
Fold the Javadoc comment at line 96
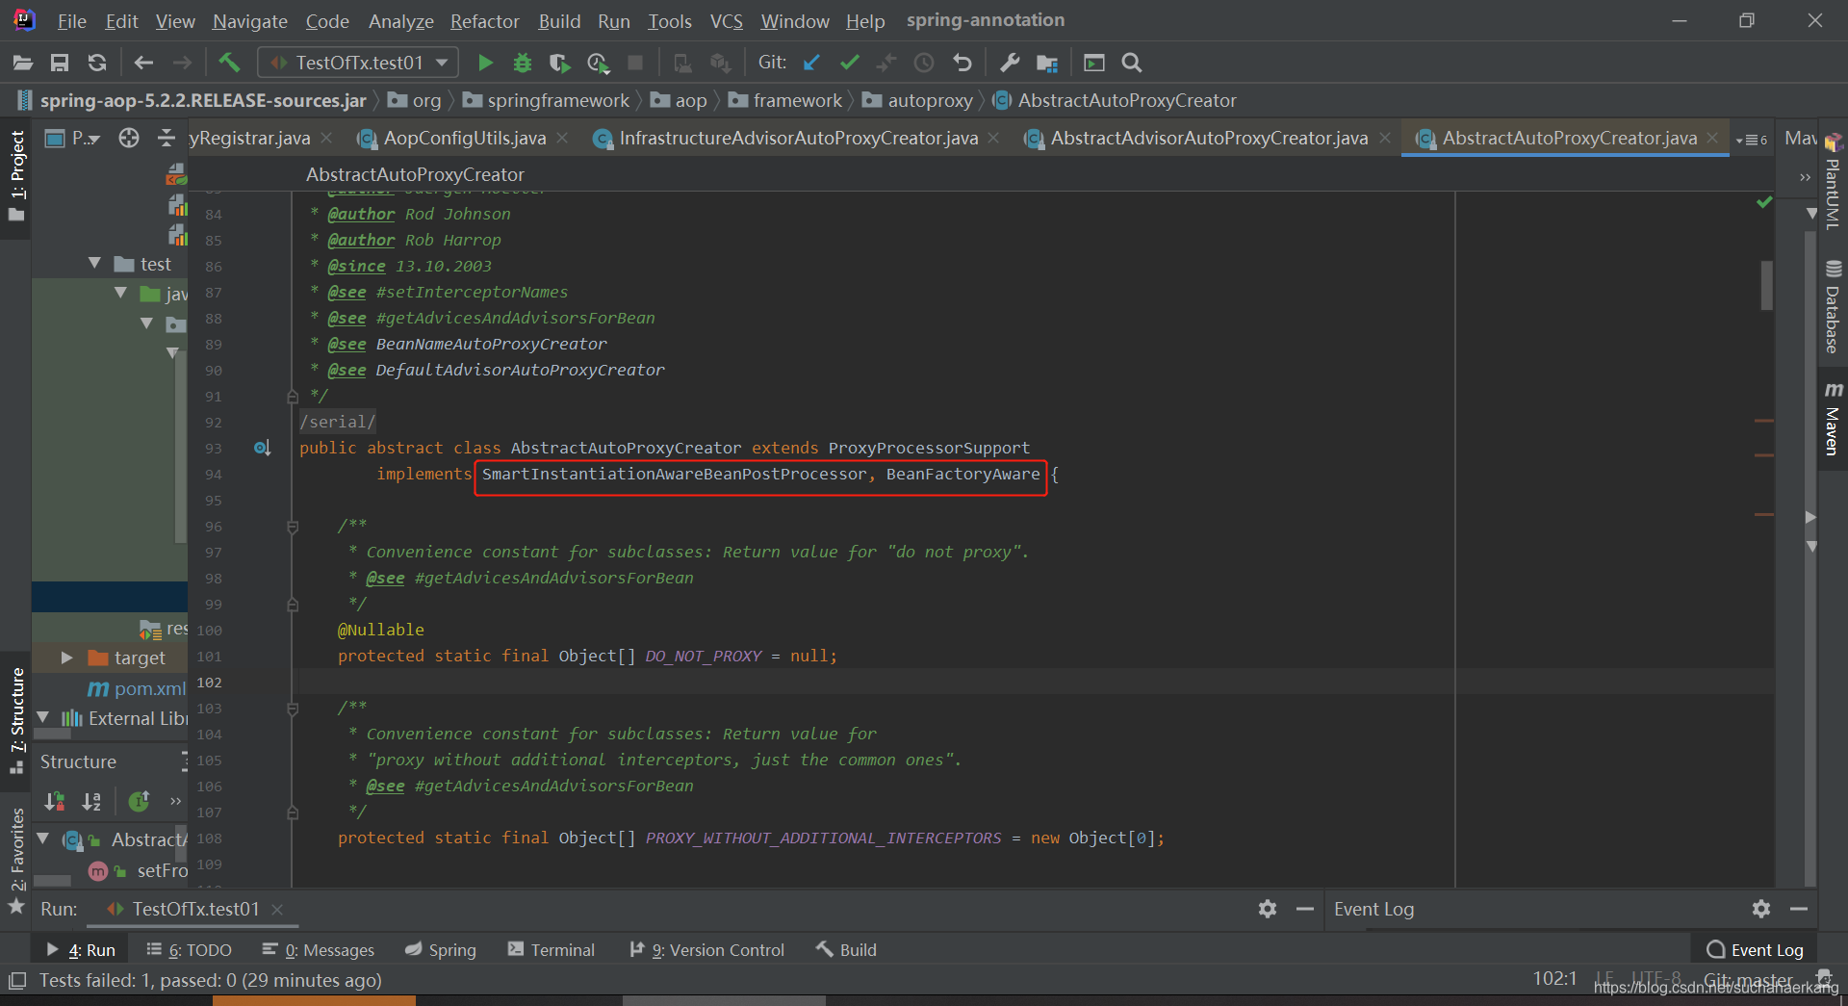click(293, 527)
